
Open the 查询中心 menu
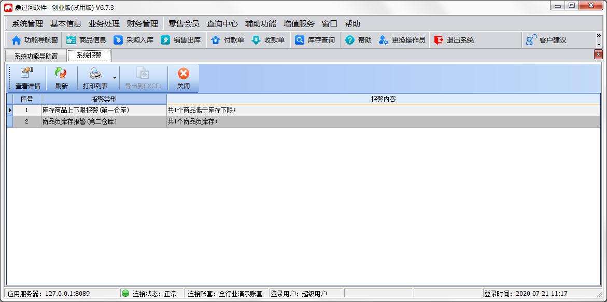(222, 23)
